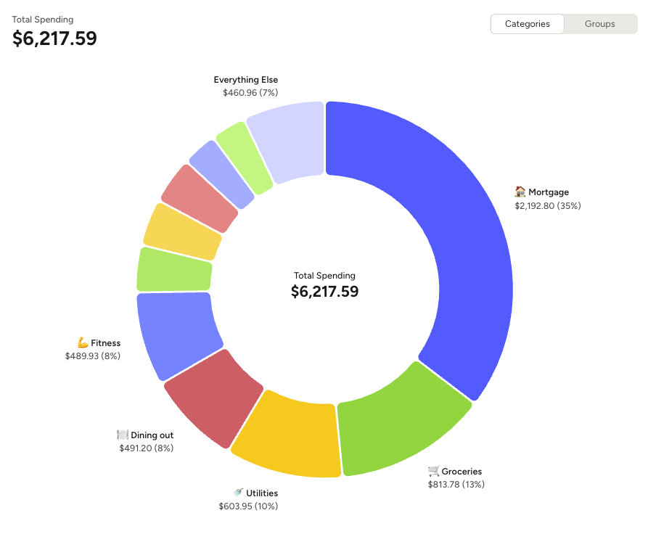Click the Total Spending heading top left

[42, 20]
